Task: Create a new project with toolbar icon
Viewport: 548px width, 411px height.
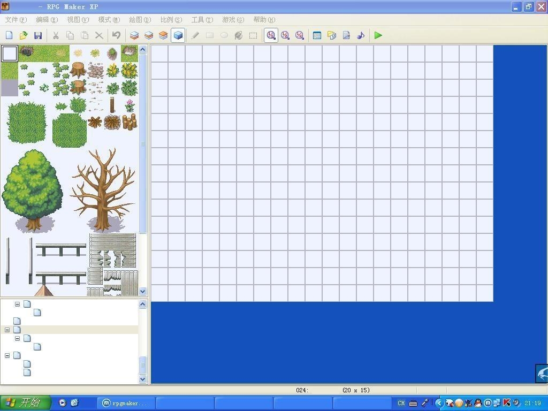Action: pos(9,35)
